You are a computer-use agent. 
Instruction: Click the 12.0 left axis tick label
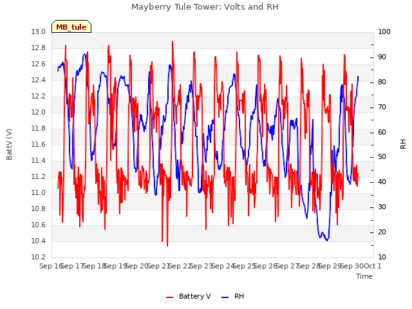[39, 113]
